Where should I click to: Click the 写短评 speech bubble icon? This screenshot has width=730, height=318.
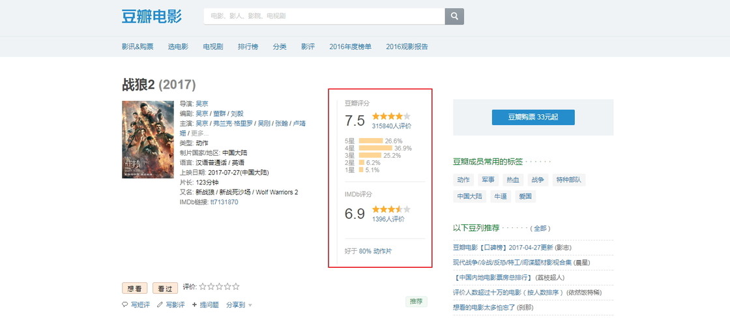coord(125,304)
